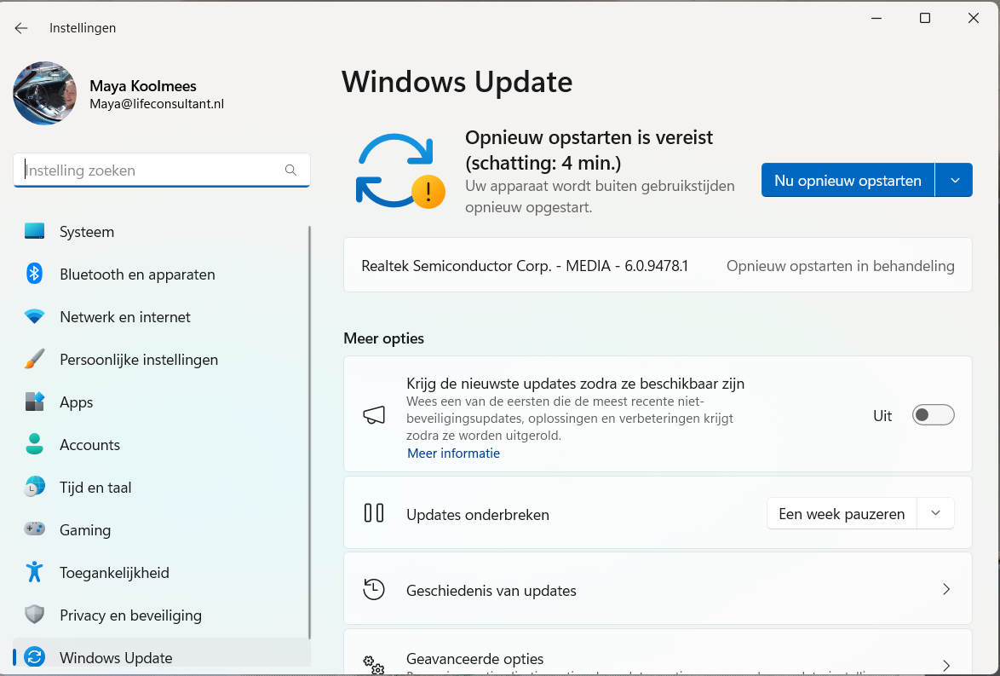Click Opnieuw opstarten in behandeling status

[x=841, y=266]
